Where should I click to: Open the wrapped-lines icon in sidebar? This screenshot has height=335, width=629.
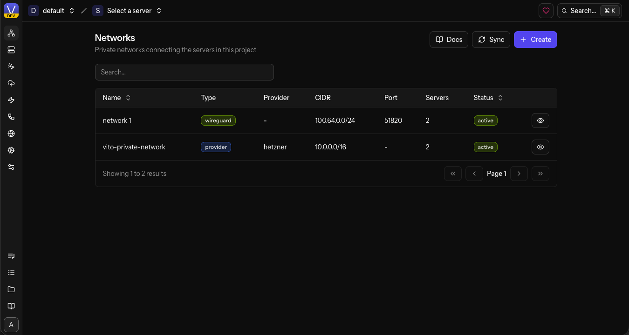point(11,256)
